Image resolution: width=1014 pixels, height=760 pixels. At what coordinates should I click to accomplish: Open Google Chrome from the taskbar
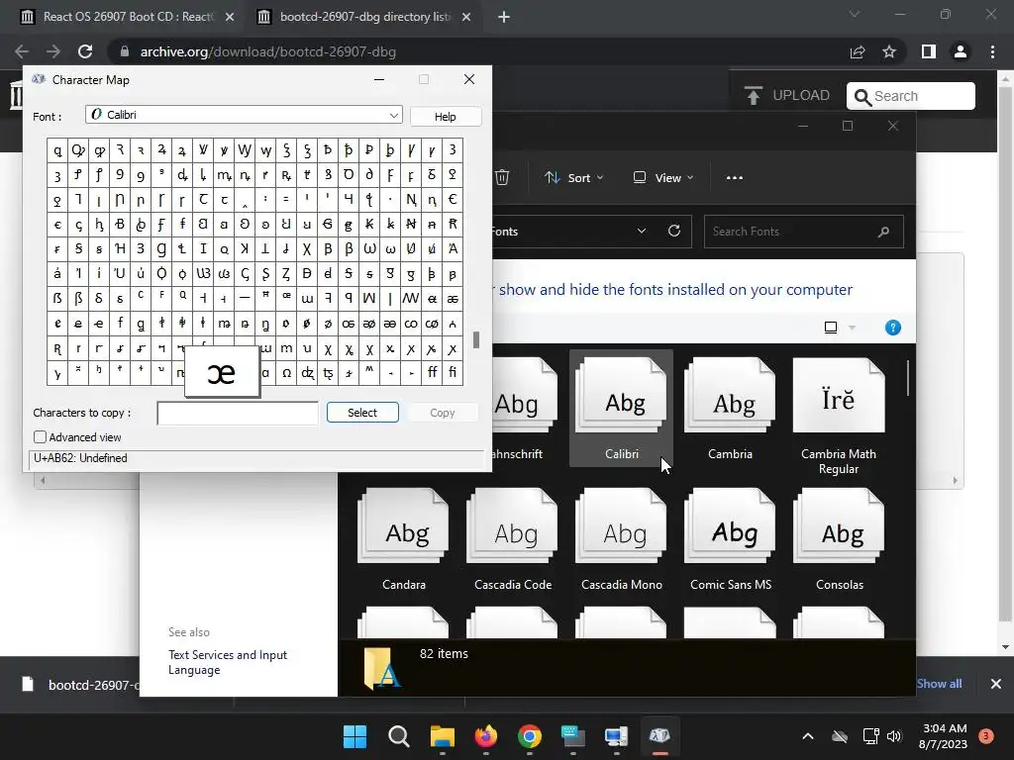tap(530, 736)
